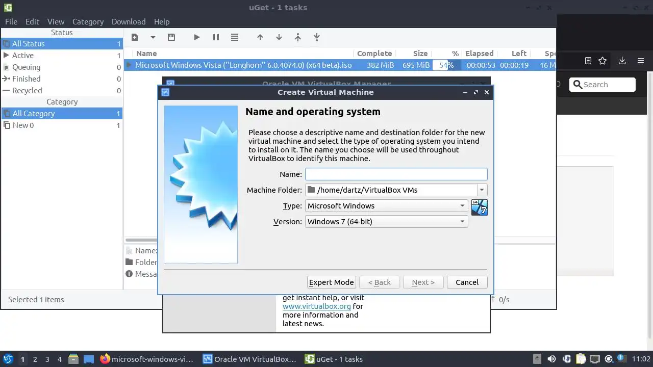This screenshot has width=653, height=367.
Task: Click the notification alert tray icon
Action: click(621, 359)
